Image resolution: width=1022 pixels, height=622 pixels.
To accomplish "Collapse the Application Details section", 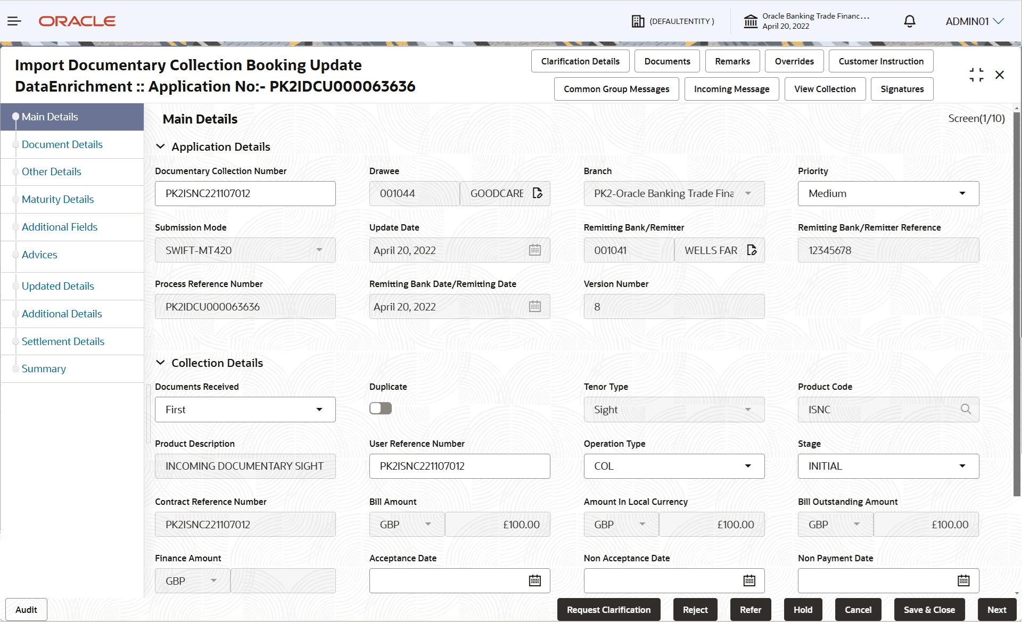I will (x=160, y=146).
